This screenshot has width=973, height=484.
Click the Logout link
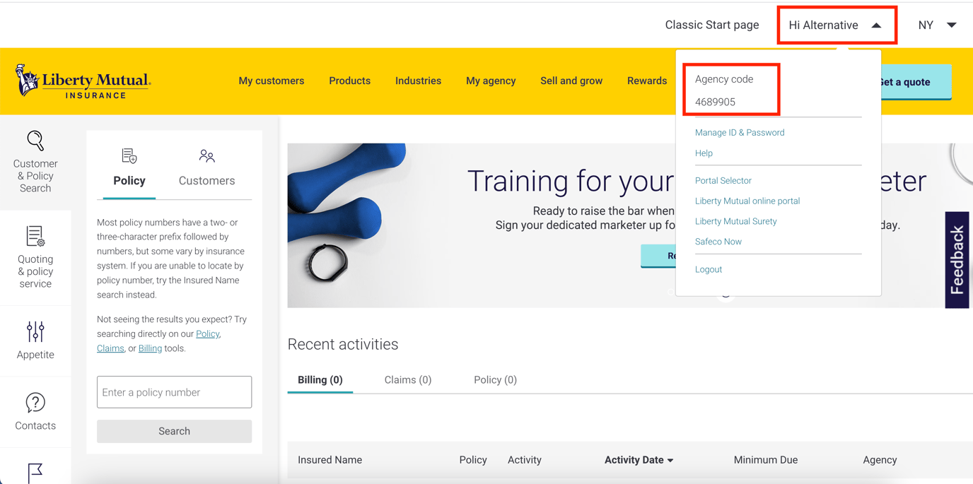pyautogui.click(x=708, y=269)
